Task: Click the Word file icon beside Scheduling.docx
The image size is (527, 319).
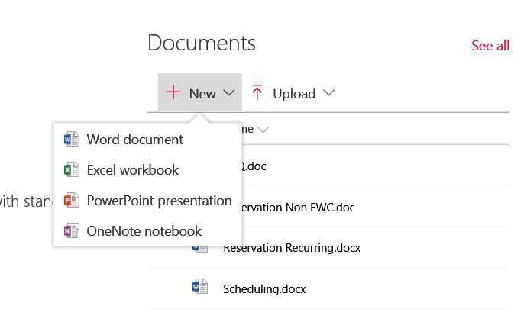Action: tap(200, 288)
